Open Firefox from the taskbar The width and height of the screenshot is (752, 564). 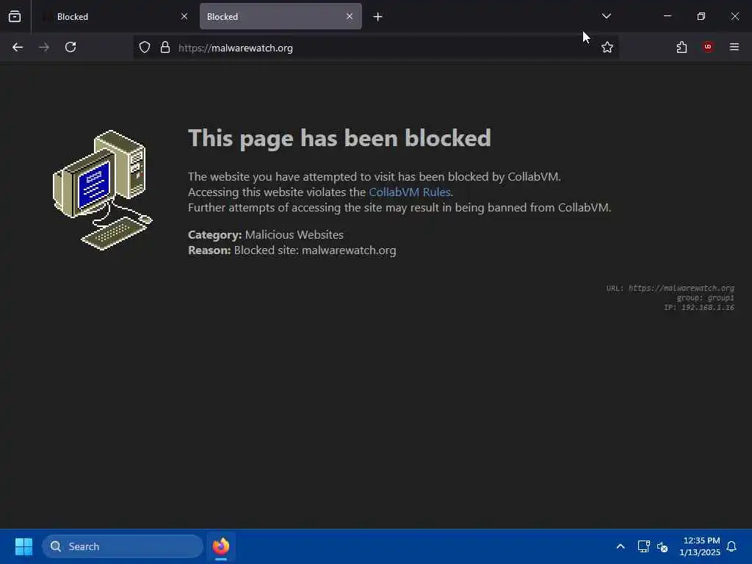(x=221, y=546)
